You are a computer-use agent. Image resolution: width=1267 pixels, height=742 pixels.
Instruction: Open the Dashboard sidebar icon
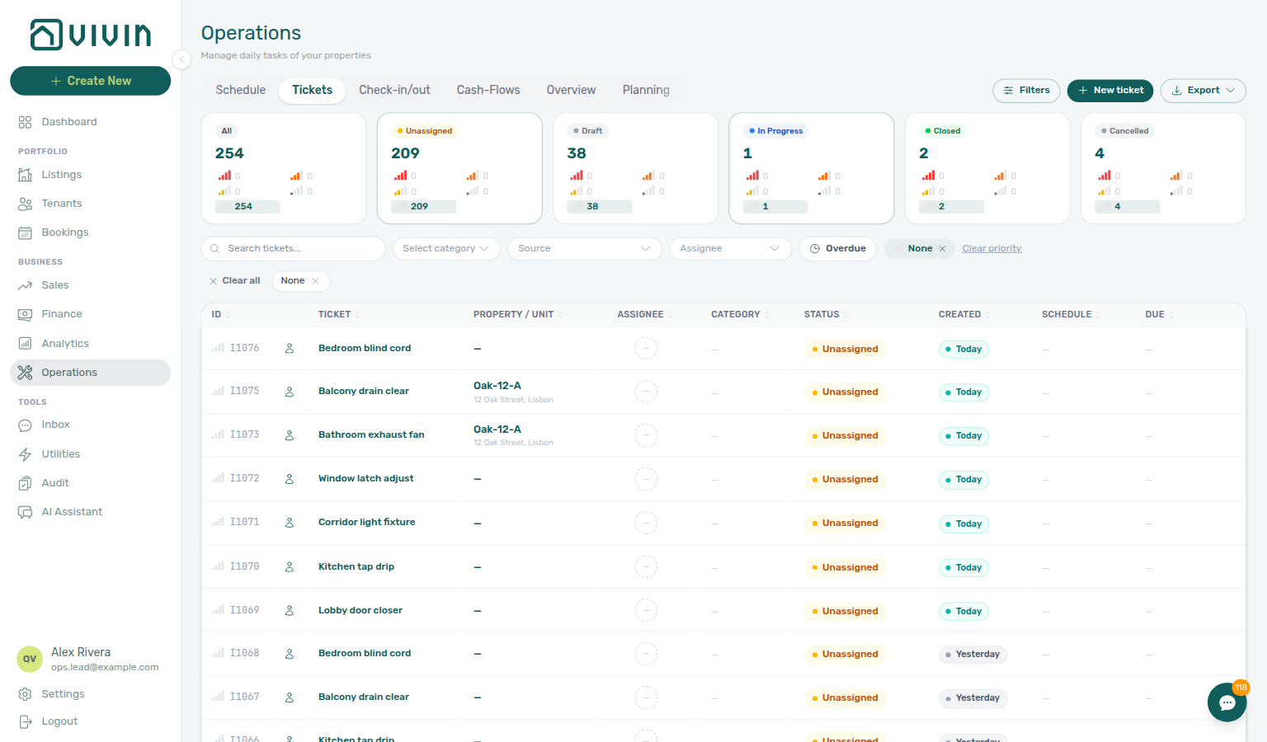click(x=26, y=122)
